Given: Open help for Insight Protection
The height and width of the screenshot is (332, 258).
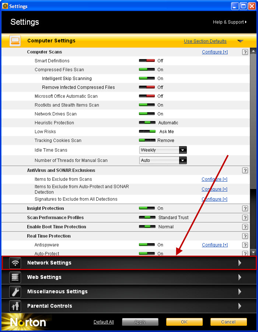Looking at the screenshot, I should tap(245, 208).
